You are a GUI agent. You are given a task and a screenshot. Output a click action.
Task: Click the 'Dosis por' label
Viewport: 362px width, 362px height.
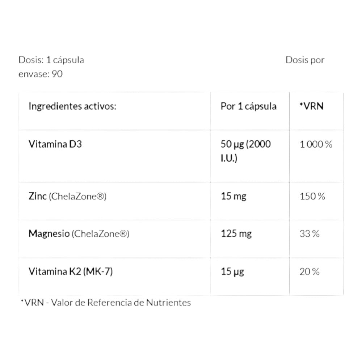[x=305, y=60]
